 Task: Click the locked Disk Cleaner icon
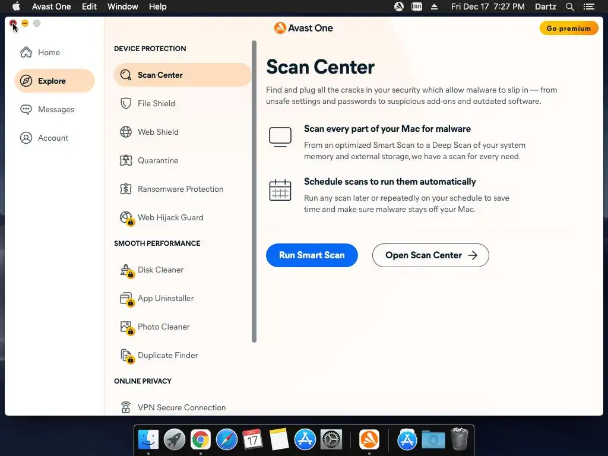coord(126,270)
